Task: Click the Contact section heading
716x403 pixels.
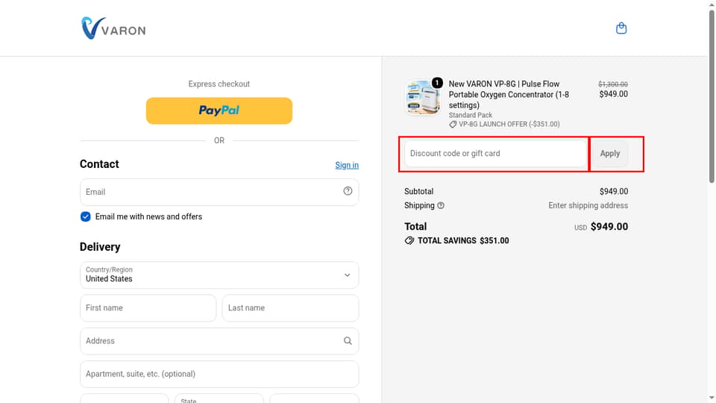Action: tap(99, 164)
